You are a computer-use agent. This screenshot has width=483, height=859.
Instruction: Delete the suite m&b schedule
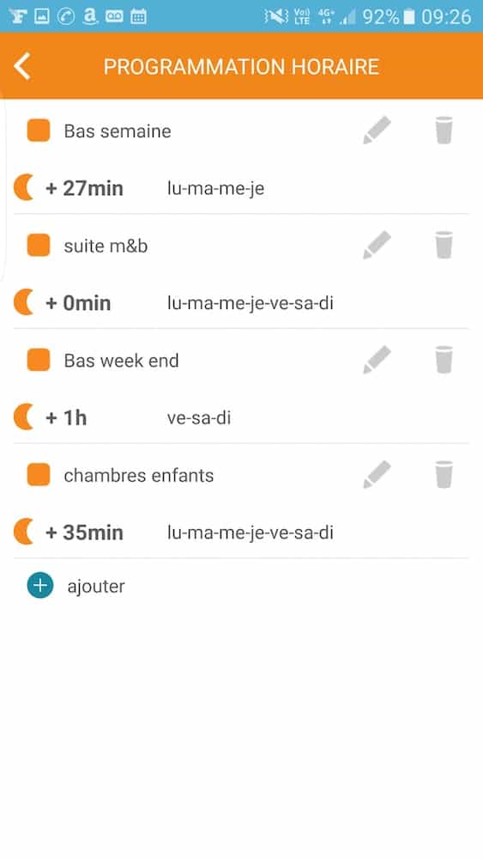(x=444, y=245)
